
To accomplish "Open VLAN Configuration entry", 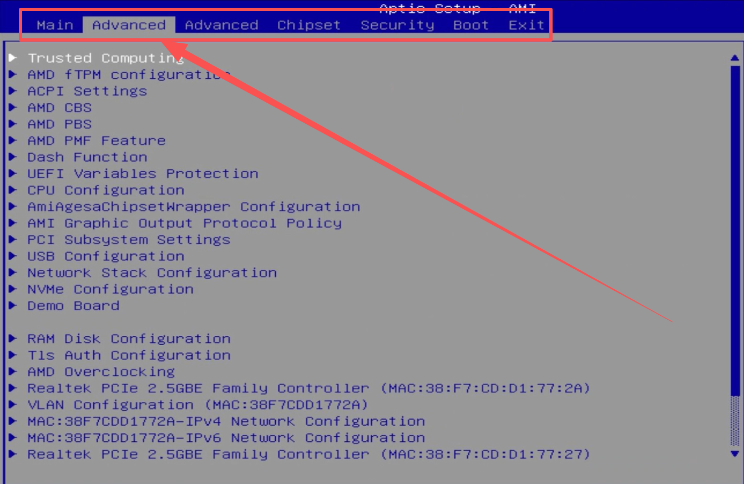I will pos(198,405).
